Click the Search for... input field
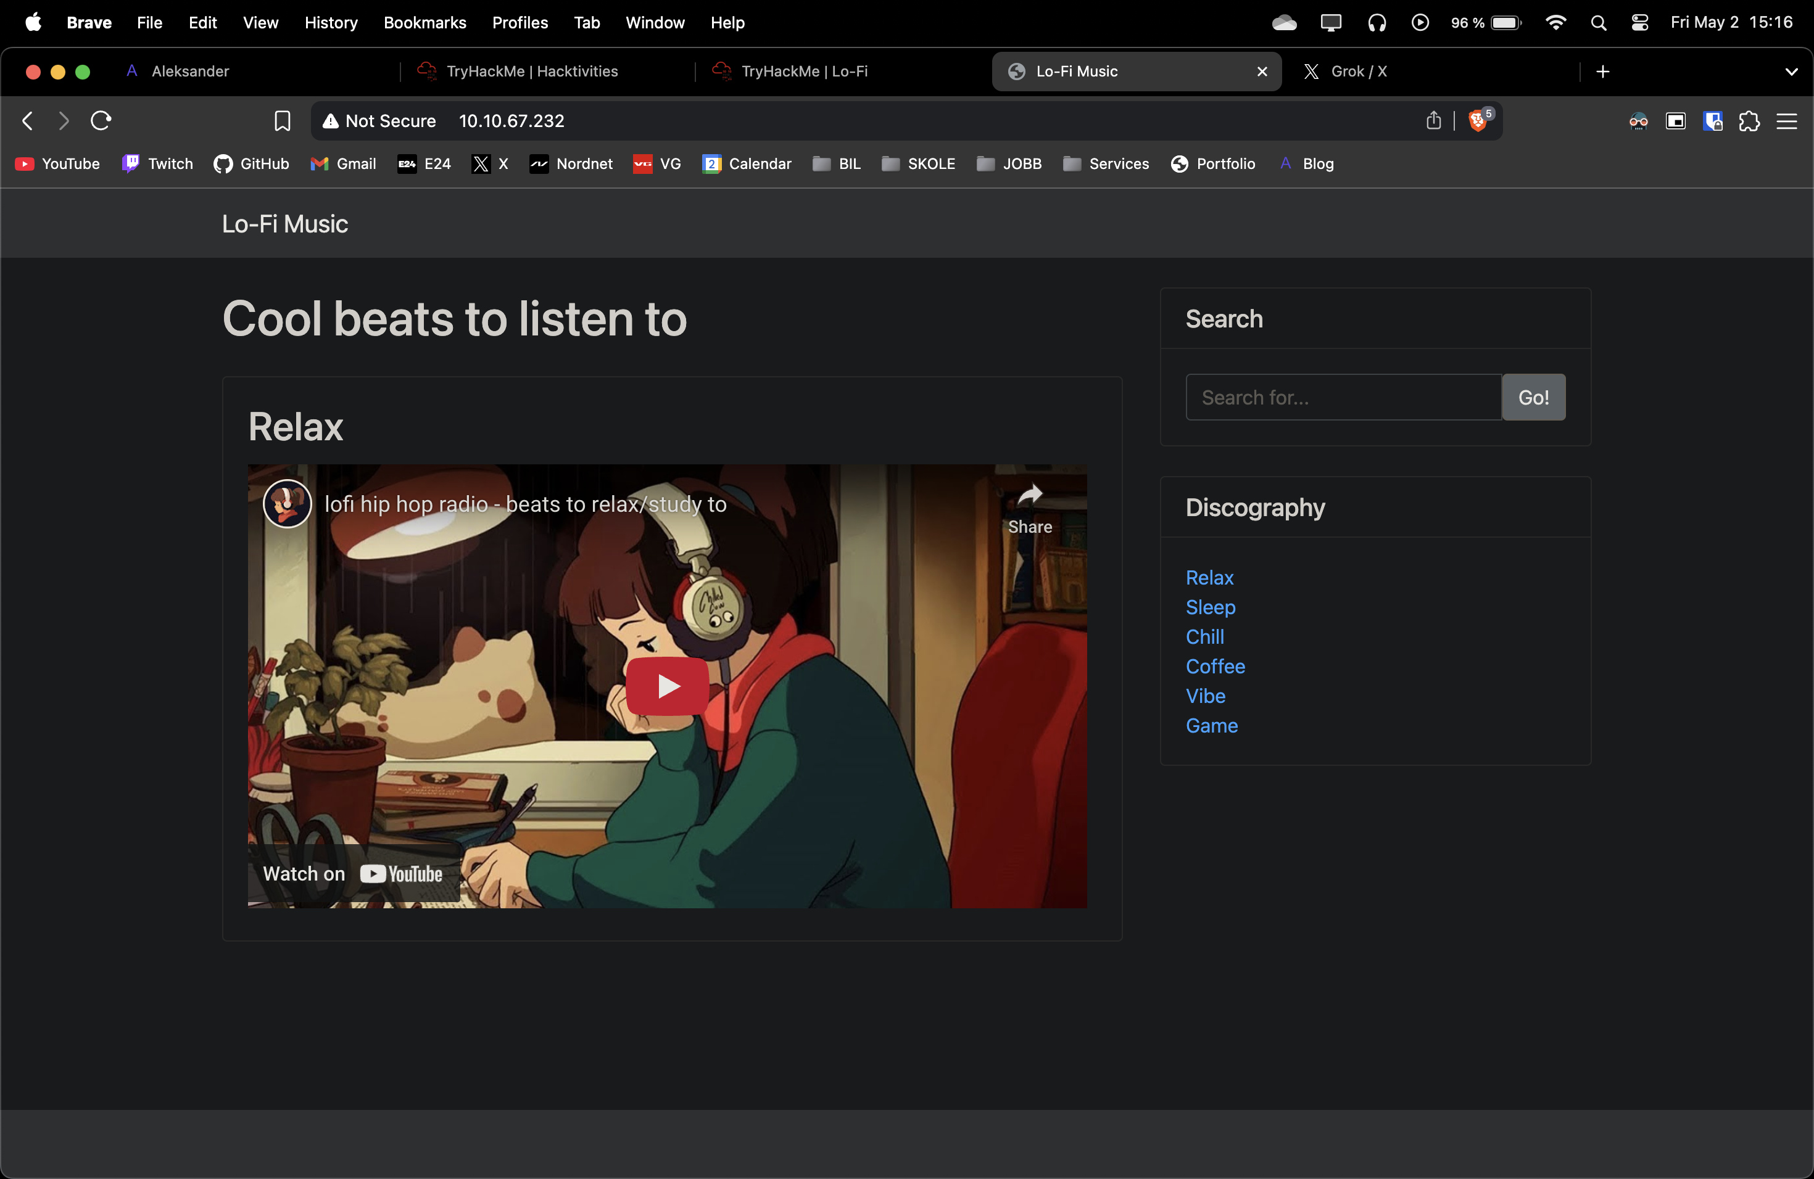The width and height of the screenshot is (1814, 1179). [x=1343, y=397]
